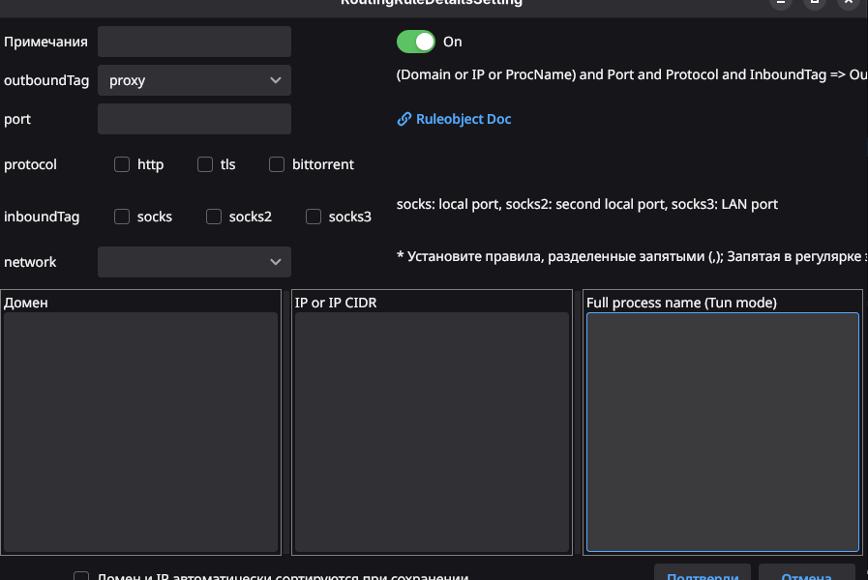The height and width of the screenshot is (580, 868).
Task: Click the 'Установите правила' hint text
Action: pyautogui.click(x=632, y=256)
